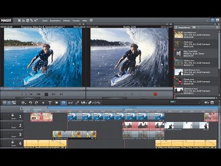
Task: Open the insert mode bracket dropdown
Action: click(x=98, y=103)
